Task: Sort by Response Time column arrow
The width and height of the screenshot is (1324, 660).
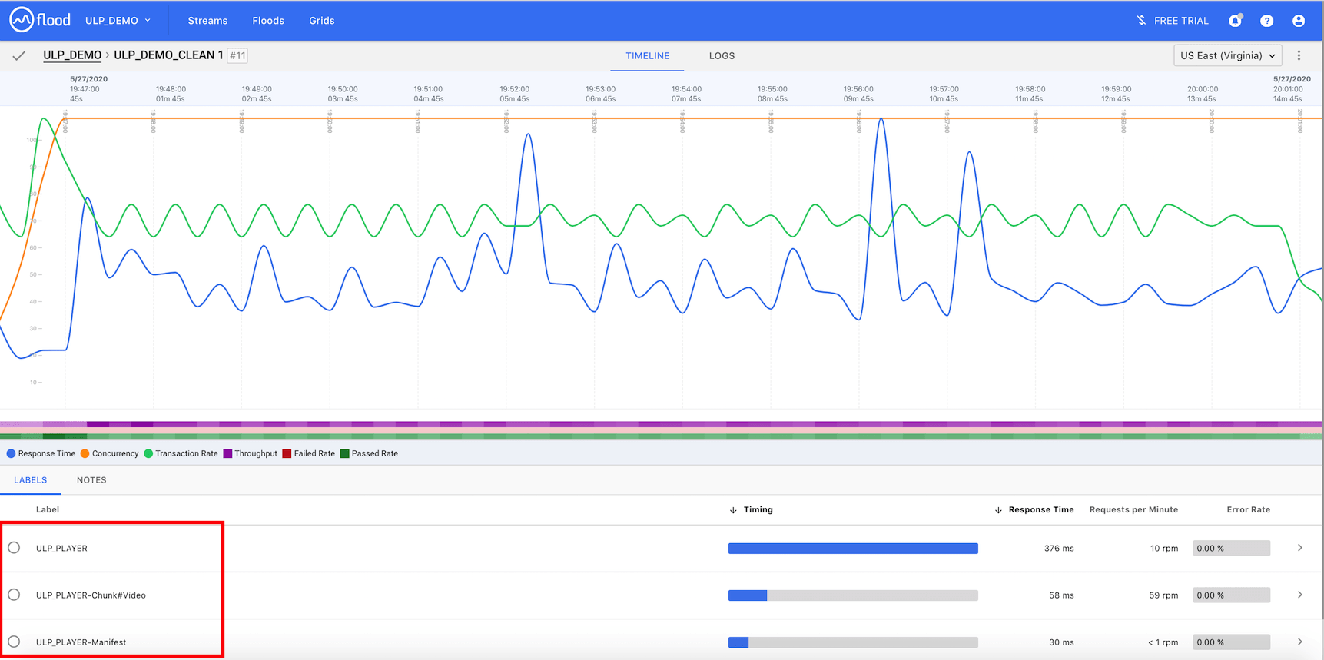Action: (x=998, y=510)
